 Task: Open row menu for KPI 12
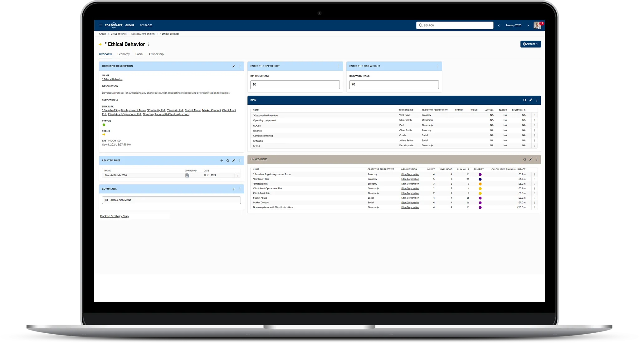(534, 146)
